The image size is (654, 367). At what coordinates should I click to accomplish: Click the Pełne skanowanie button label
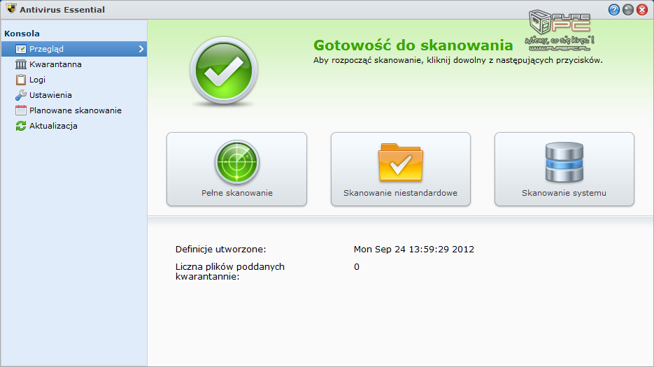[x=236, y=193]
